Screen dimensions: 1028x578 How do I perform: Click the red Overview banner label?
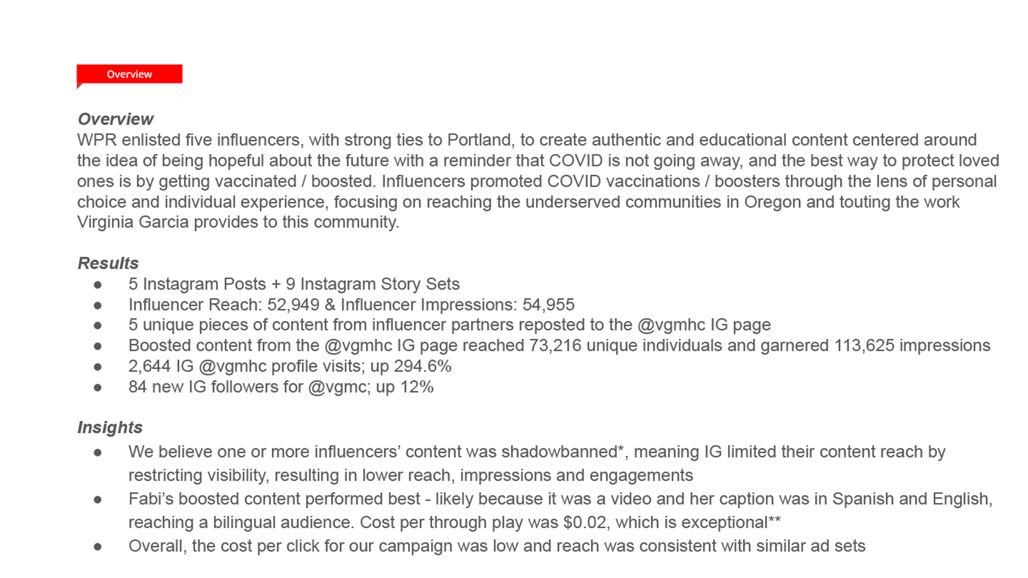click(x=129, y=74)
